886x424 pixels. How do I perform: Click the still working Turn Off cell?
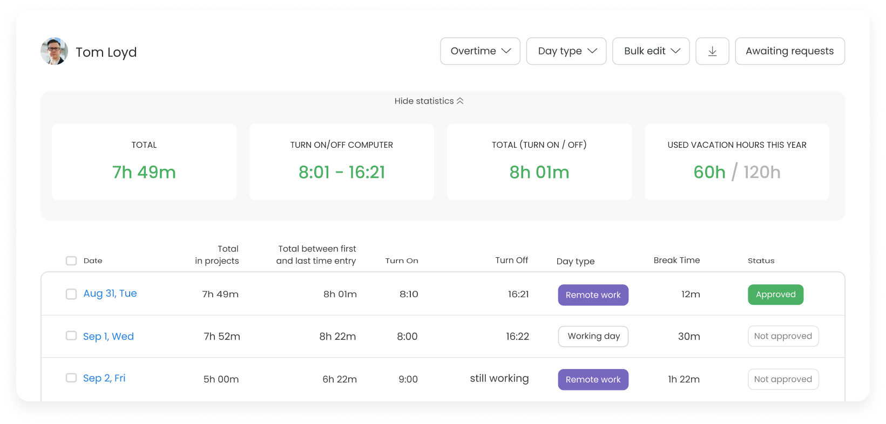pos(499,378)
